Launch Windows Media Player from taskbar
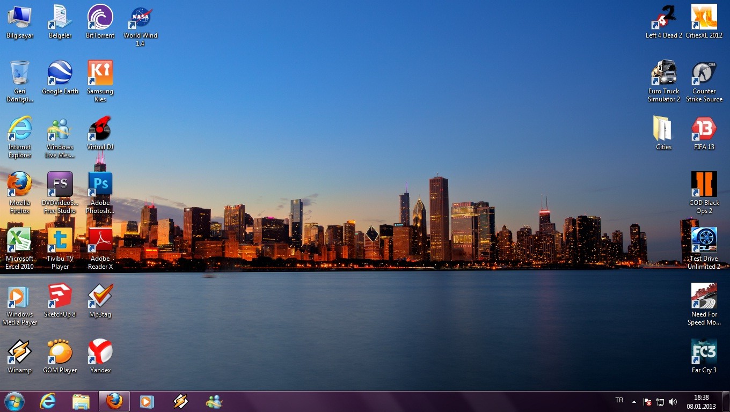 point(147,401)
